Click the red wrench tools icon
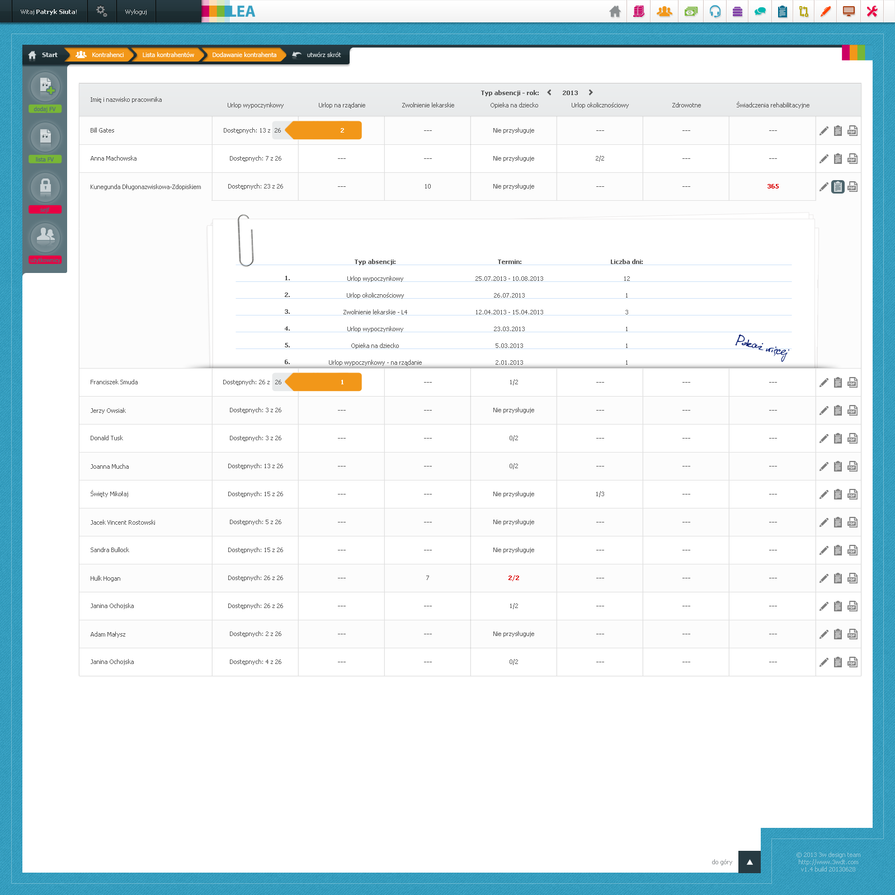895x895 pixels. pyautogui.click(x=872, y=12)
